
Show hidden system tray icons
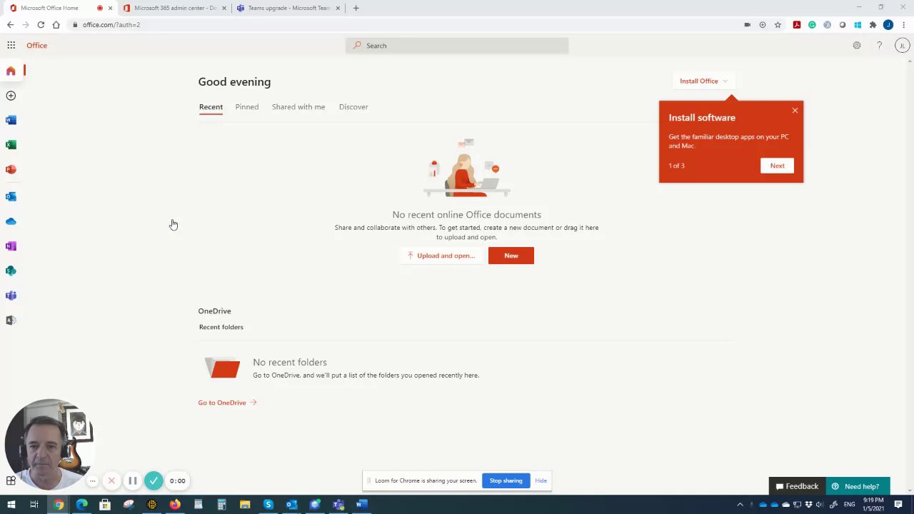pos(740,505)
